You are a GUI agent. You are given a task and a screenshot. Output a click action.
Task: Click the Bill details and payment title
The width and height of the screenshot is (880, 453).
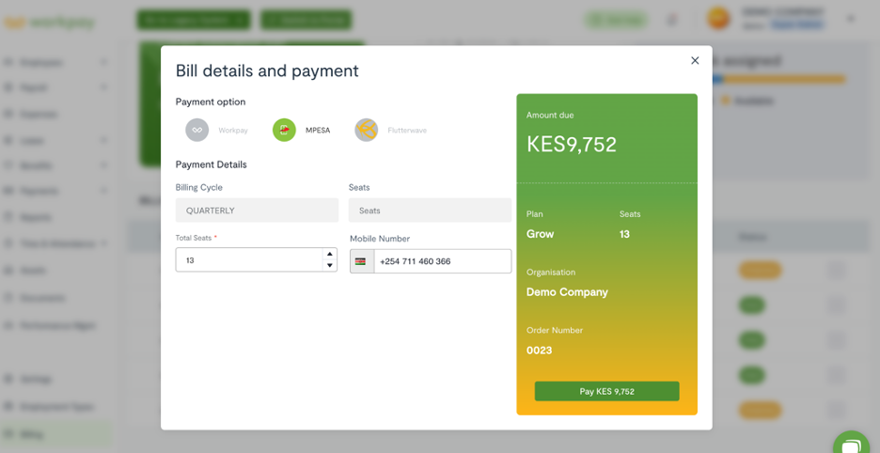(x=267, y=70)
